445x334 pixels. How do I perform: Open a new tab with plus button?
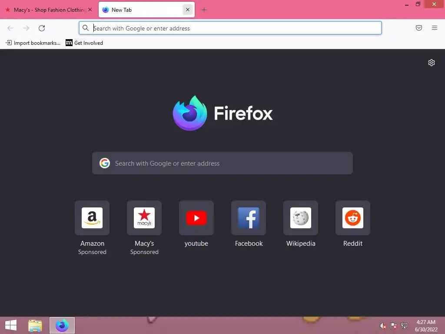point(204,10)
